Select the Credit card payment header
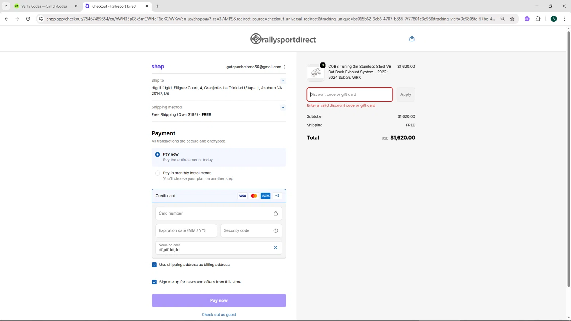 [x=219, y=196]
